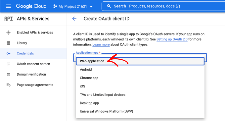Click the Page usage agreements icon
The width and height of the screenshot is (225, 121).
click(9, 85)
